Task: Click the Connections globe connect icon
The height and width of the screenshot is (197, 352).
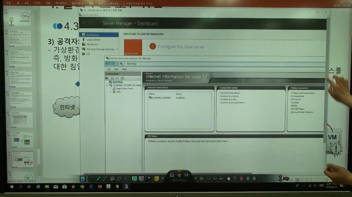Action: tap(107, 78)
